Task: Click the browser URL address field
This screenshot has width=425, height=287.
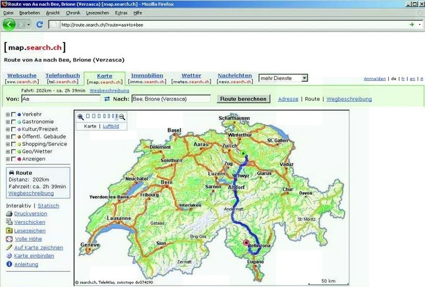Action: click(233, 24)
